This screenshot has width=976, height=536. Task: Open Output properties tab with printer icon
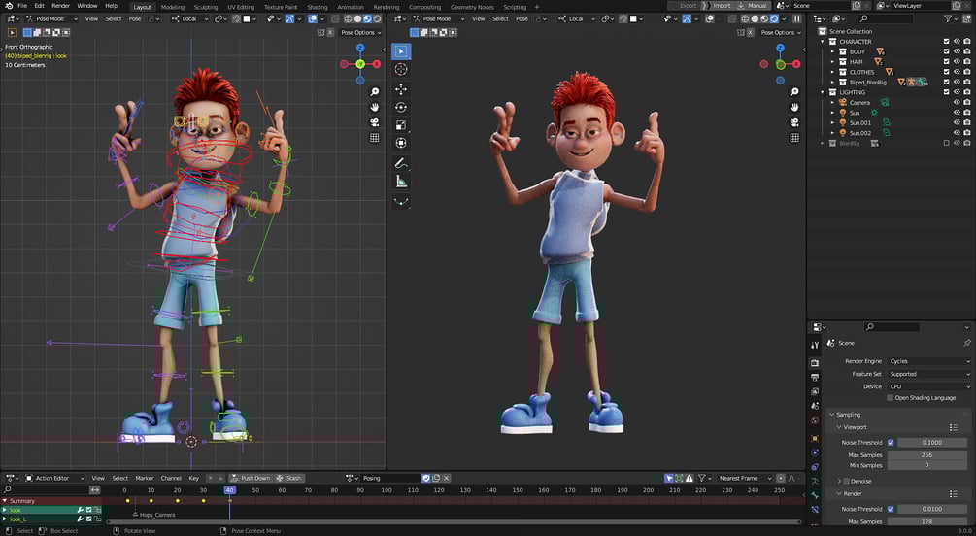click(x=815, y=378)
